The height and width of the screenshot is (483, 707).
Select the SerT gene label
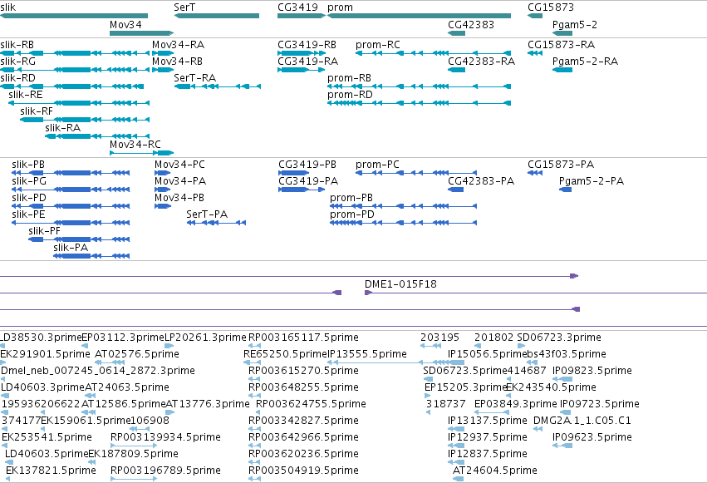185,7
